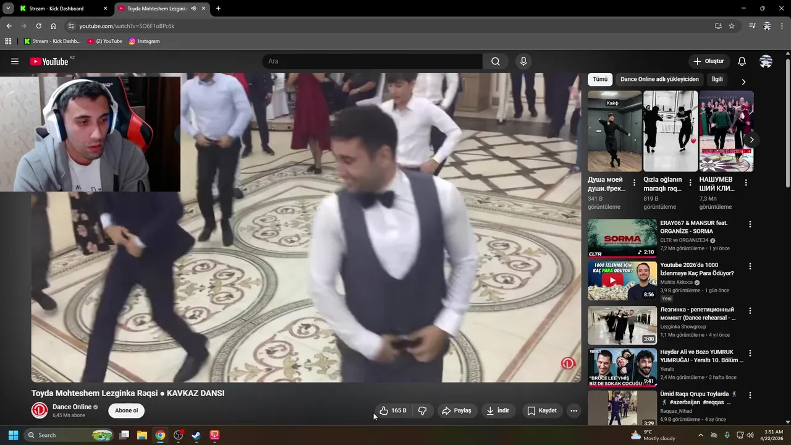Image resolution: width=791 pixels, height=445 pixels.
Task: Open YouTube notifications bell
Action: tap(742, 61)
